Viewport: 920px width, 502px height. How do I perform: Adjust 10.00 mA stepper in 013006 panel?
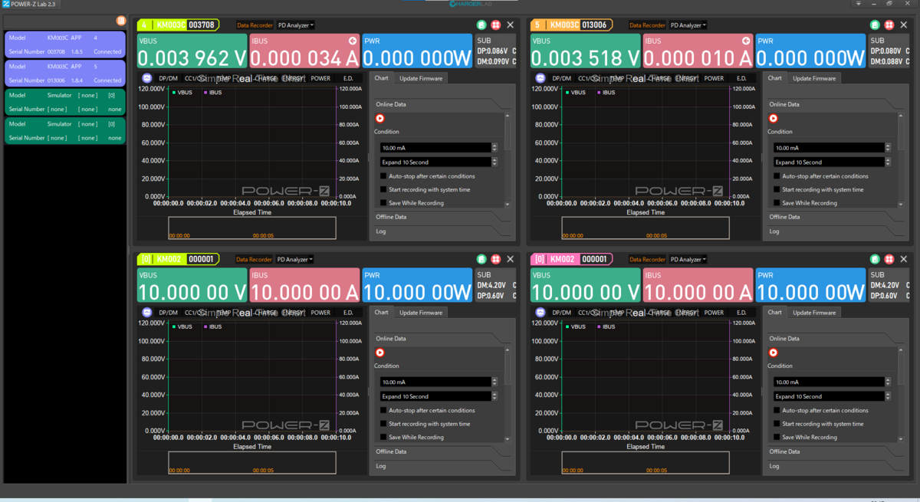point(888,148)
